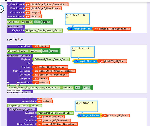Screen dimensions: 150x126
Task: Open International_Chords_Search_Box component dropdown
Action: point(72,113)
